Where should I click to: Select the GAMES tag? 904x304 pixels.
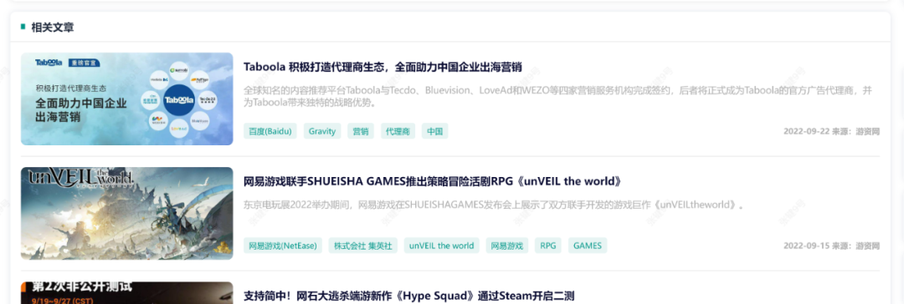[588, 246]
